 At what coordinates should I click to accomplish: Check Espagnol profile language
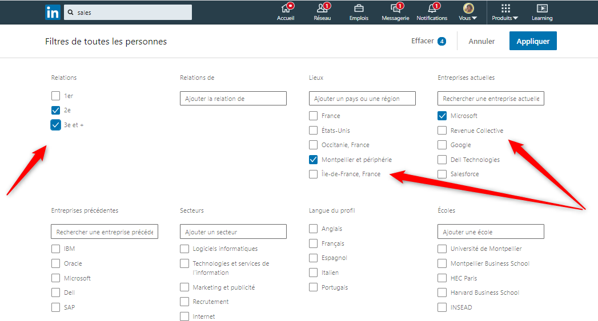[313, 258]
